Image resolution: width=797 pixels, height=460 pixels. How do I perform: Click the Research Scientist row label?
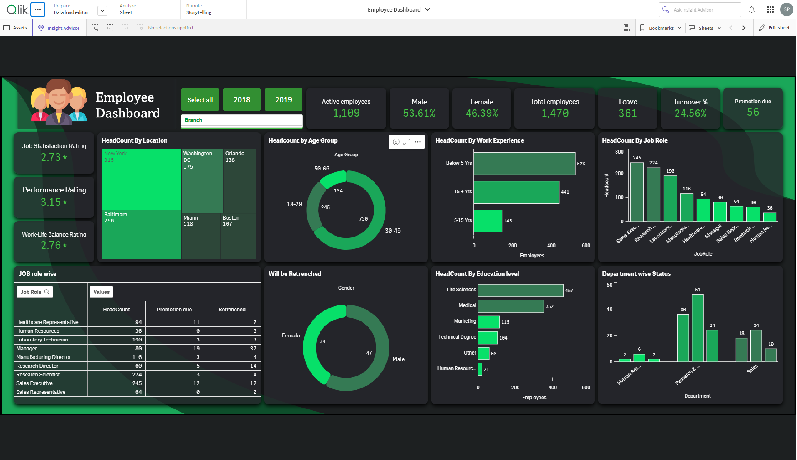click(38, 375)
